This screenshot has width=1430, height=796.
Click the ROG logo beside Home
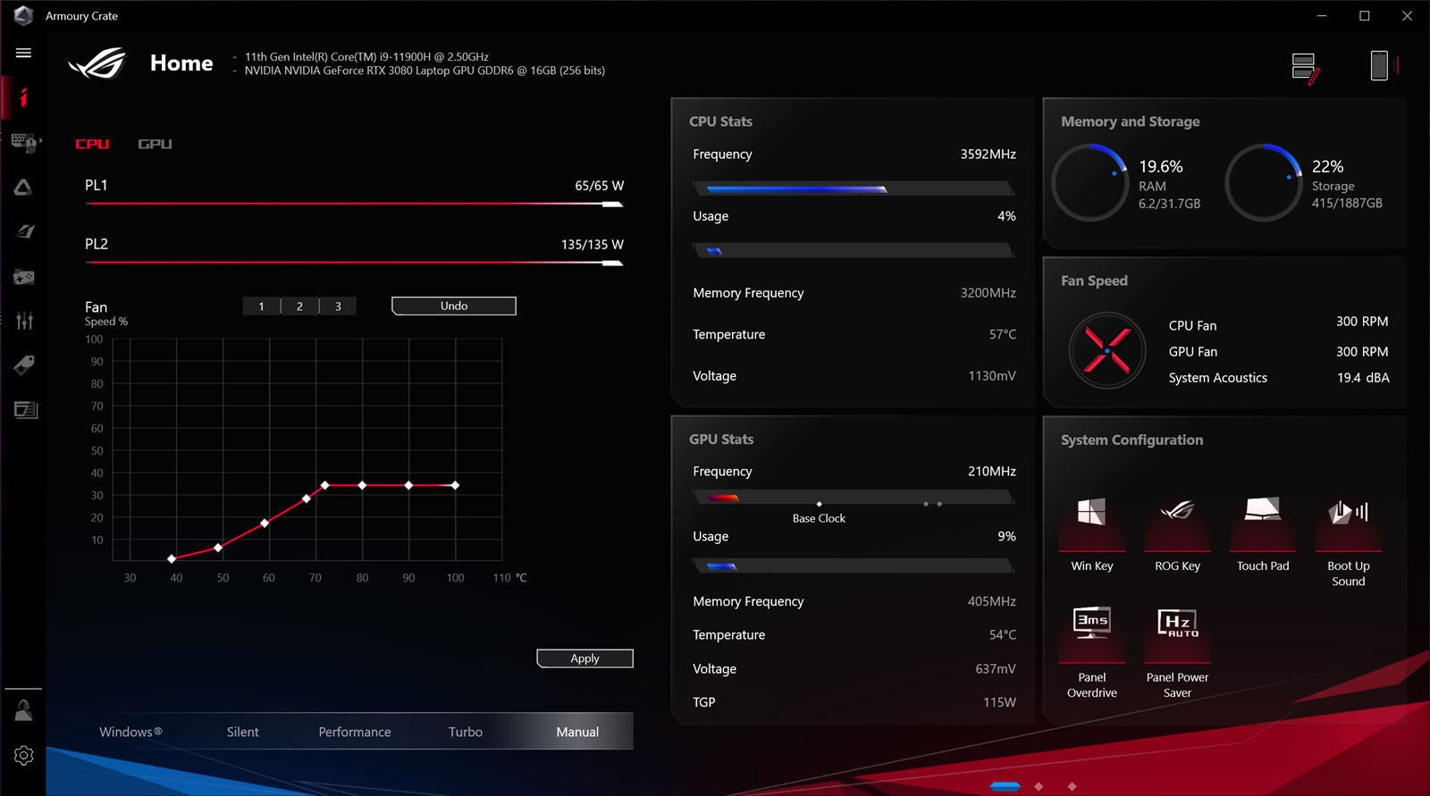pos(97,63)
